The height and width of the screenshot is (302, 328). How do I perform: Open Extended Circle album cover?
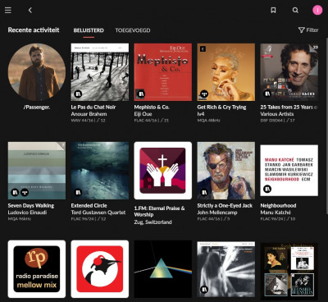(100, 171)
